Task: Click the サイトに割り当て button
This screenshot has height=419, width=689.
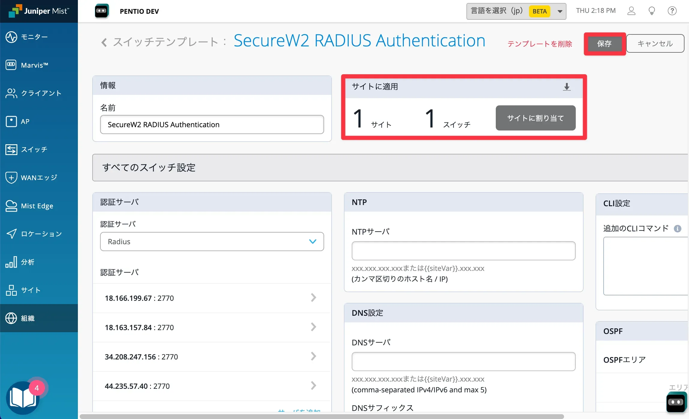Action: pos(535,118)
